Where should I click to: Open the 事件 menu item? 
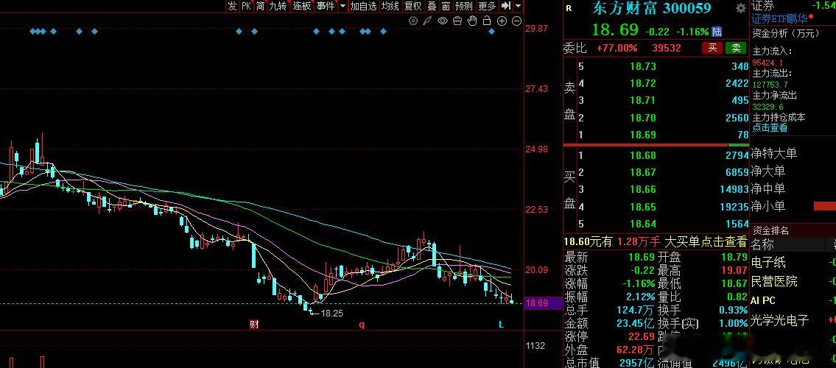(326, 6)
